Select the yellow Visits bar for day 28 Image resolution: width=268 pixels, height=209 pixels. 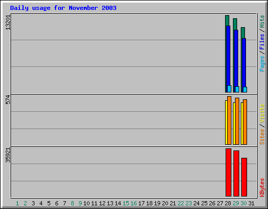(226, 122)
